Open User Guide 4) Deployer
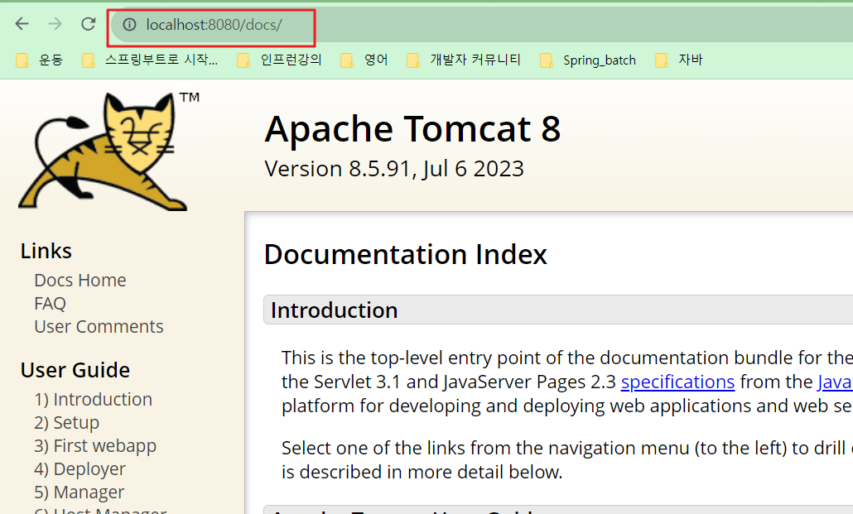 [80, 468]
